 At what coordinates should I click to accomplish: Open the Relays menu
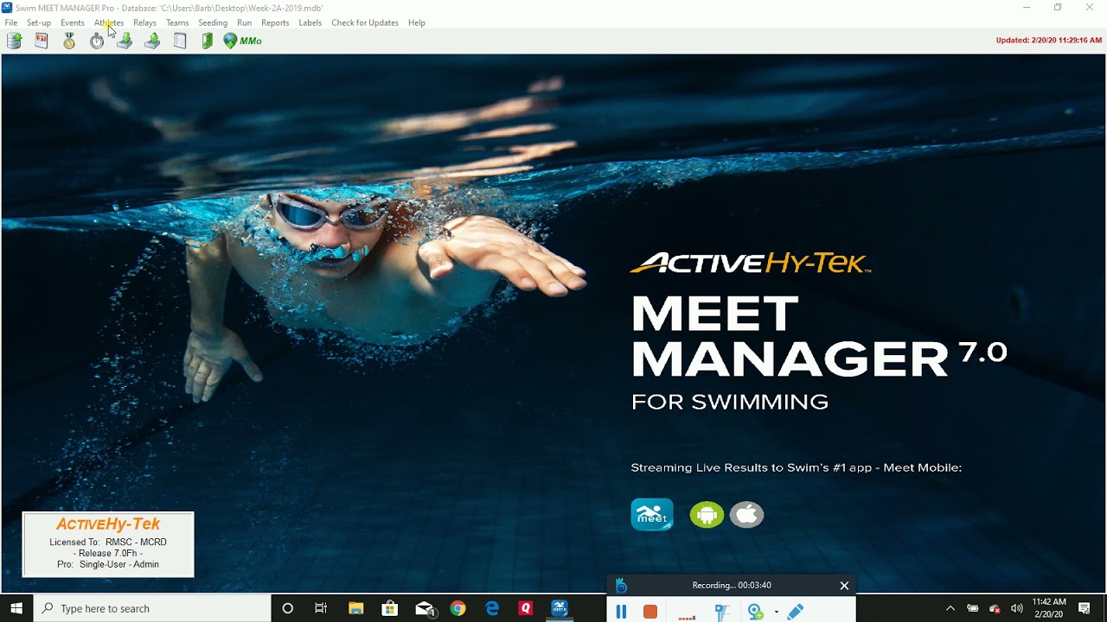144,22
